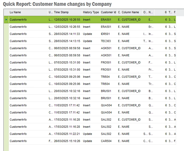
Task: Click the Customer Id column header
Action: 108,12
